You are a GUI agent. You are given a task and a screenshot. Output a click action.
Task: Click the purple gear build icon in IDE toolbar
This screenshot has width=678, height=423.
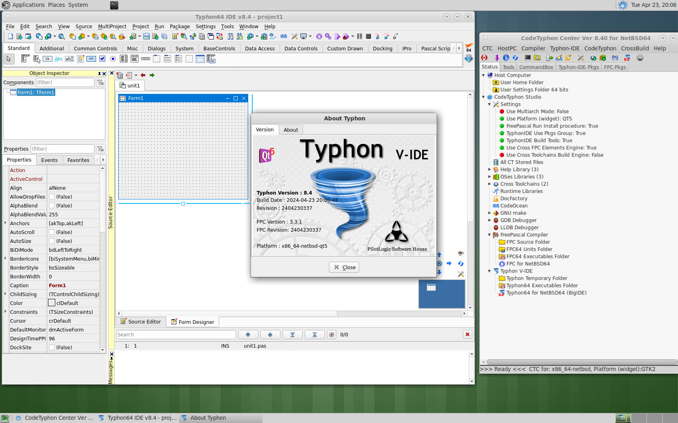(x=319, y=36)
